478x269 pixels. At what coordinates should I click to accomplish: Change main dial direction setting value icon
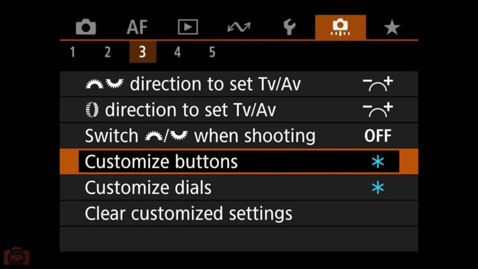[378, 84]
